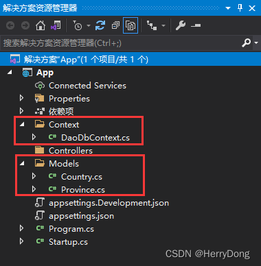Click the solution icon beside 解决方案 'App'

click(x=15, y=60)
